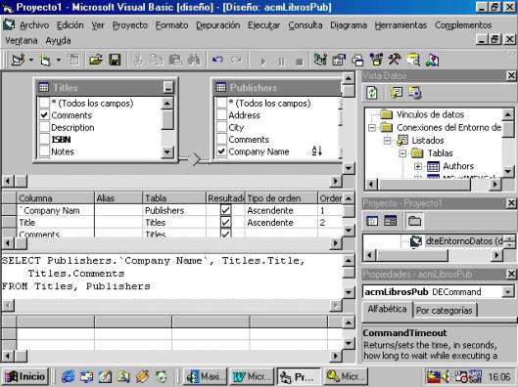Collapse Conexiones del Entorno de tree node
Screen dimensions: 518x387
[x=372, y=128]
